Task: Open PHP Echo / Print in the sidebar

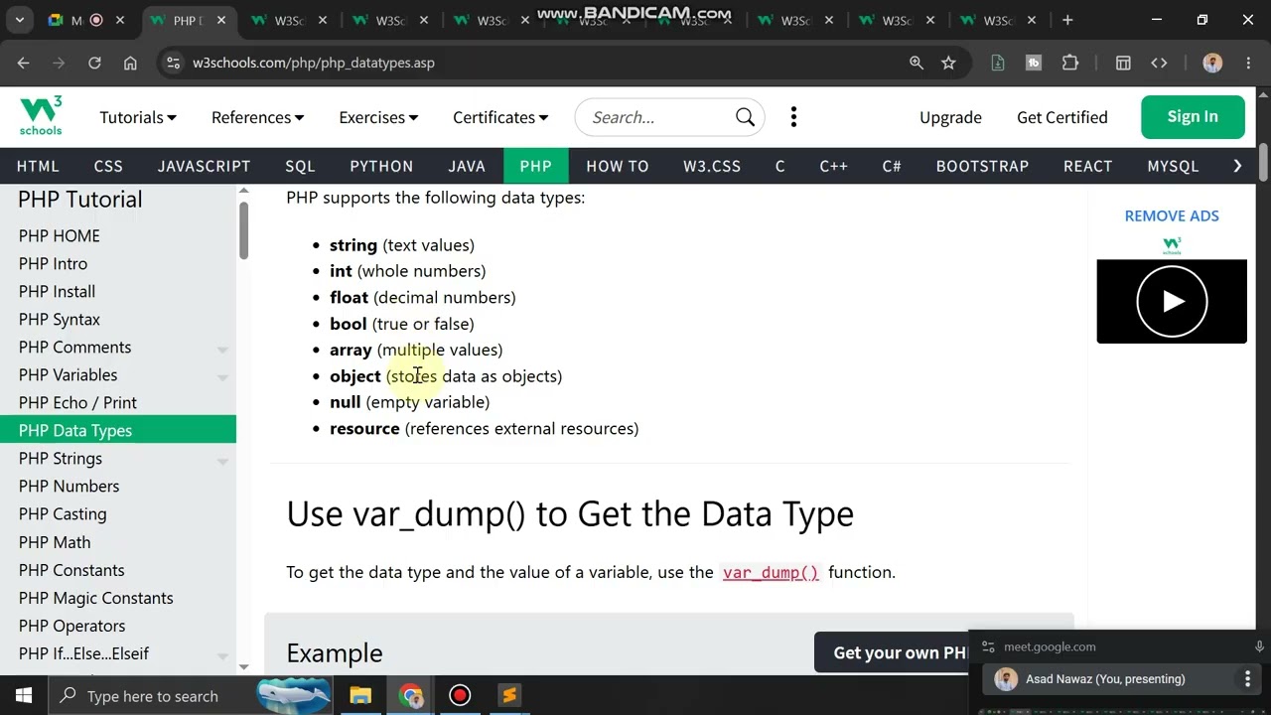Action: [x=77, y=402]
